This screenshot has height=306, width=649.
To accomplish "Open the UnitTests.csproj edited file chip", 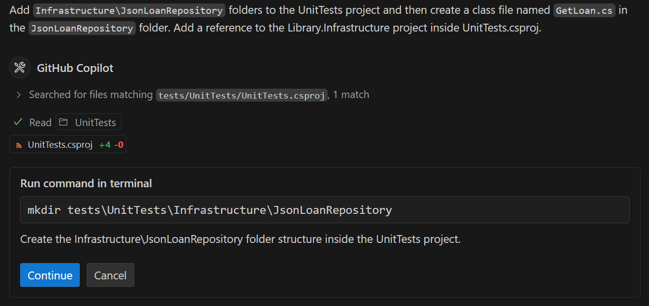I will pyautogui.click(x=60, y=144).
